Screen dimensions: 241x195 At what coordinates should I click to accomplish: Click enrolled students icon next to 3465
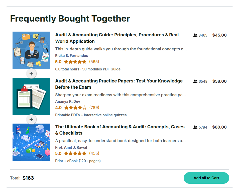195,35
